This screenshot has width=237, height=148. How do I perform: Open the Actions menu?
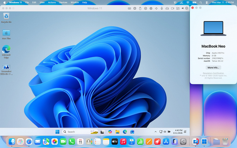point(52,2)
